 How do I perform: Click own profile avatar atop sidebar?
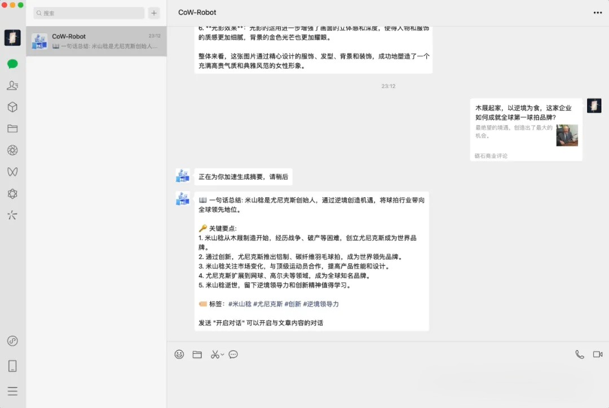click(x=12, y=38)
